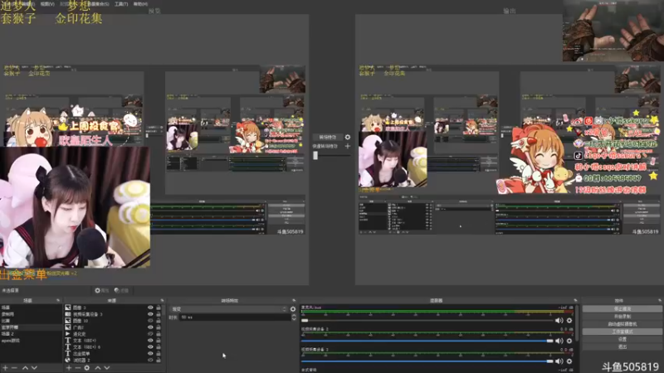Click the 麦克风/Aux volume slider handle
The width and height of the screenshot is (664, 373).
click(x=305, y=321)
